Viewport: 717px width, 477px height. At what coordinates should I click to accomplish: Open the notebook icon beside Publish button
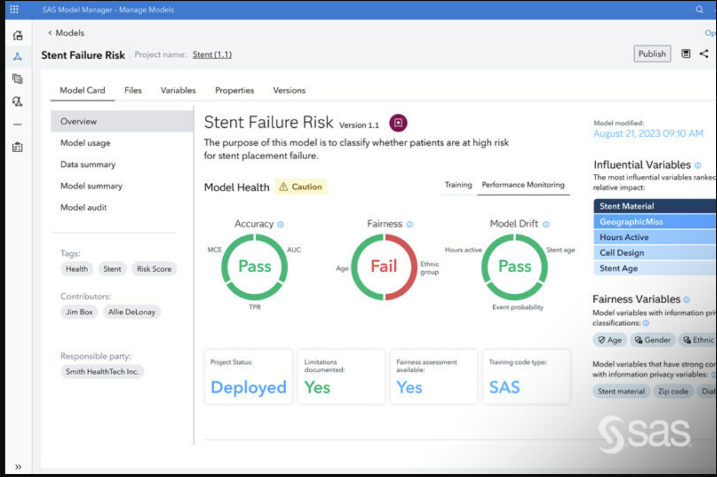click(687, 53)
